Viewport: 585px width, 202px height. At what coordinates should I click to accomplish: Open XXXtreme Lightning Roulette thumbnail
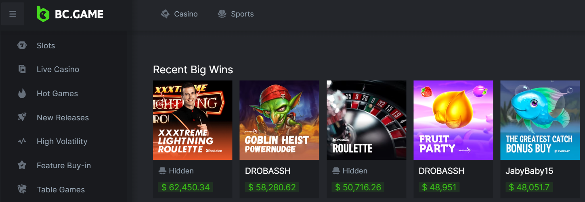[193, 120]
